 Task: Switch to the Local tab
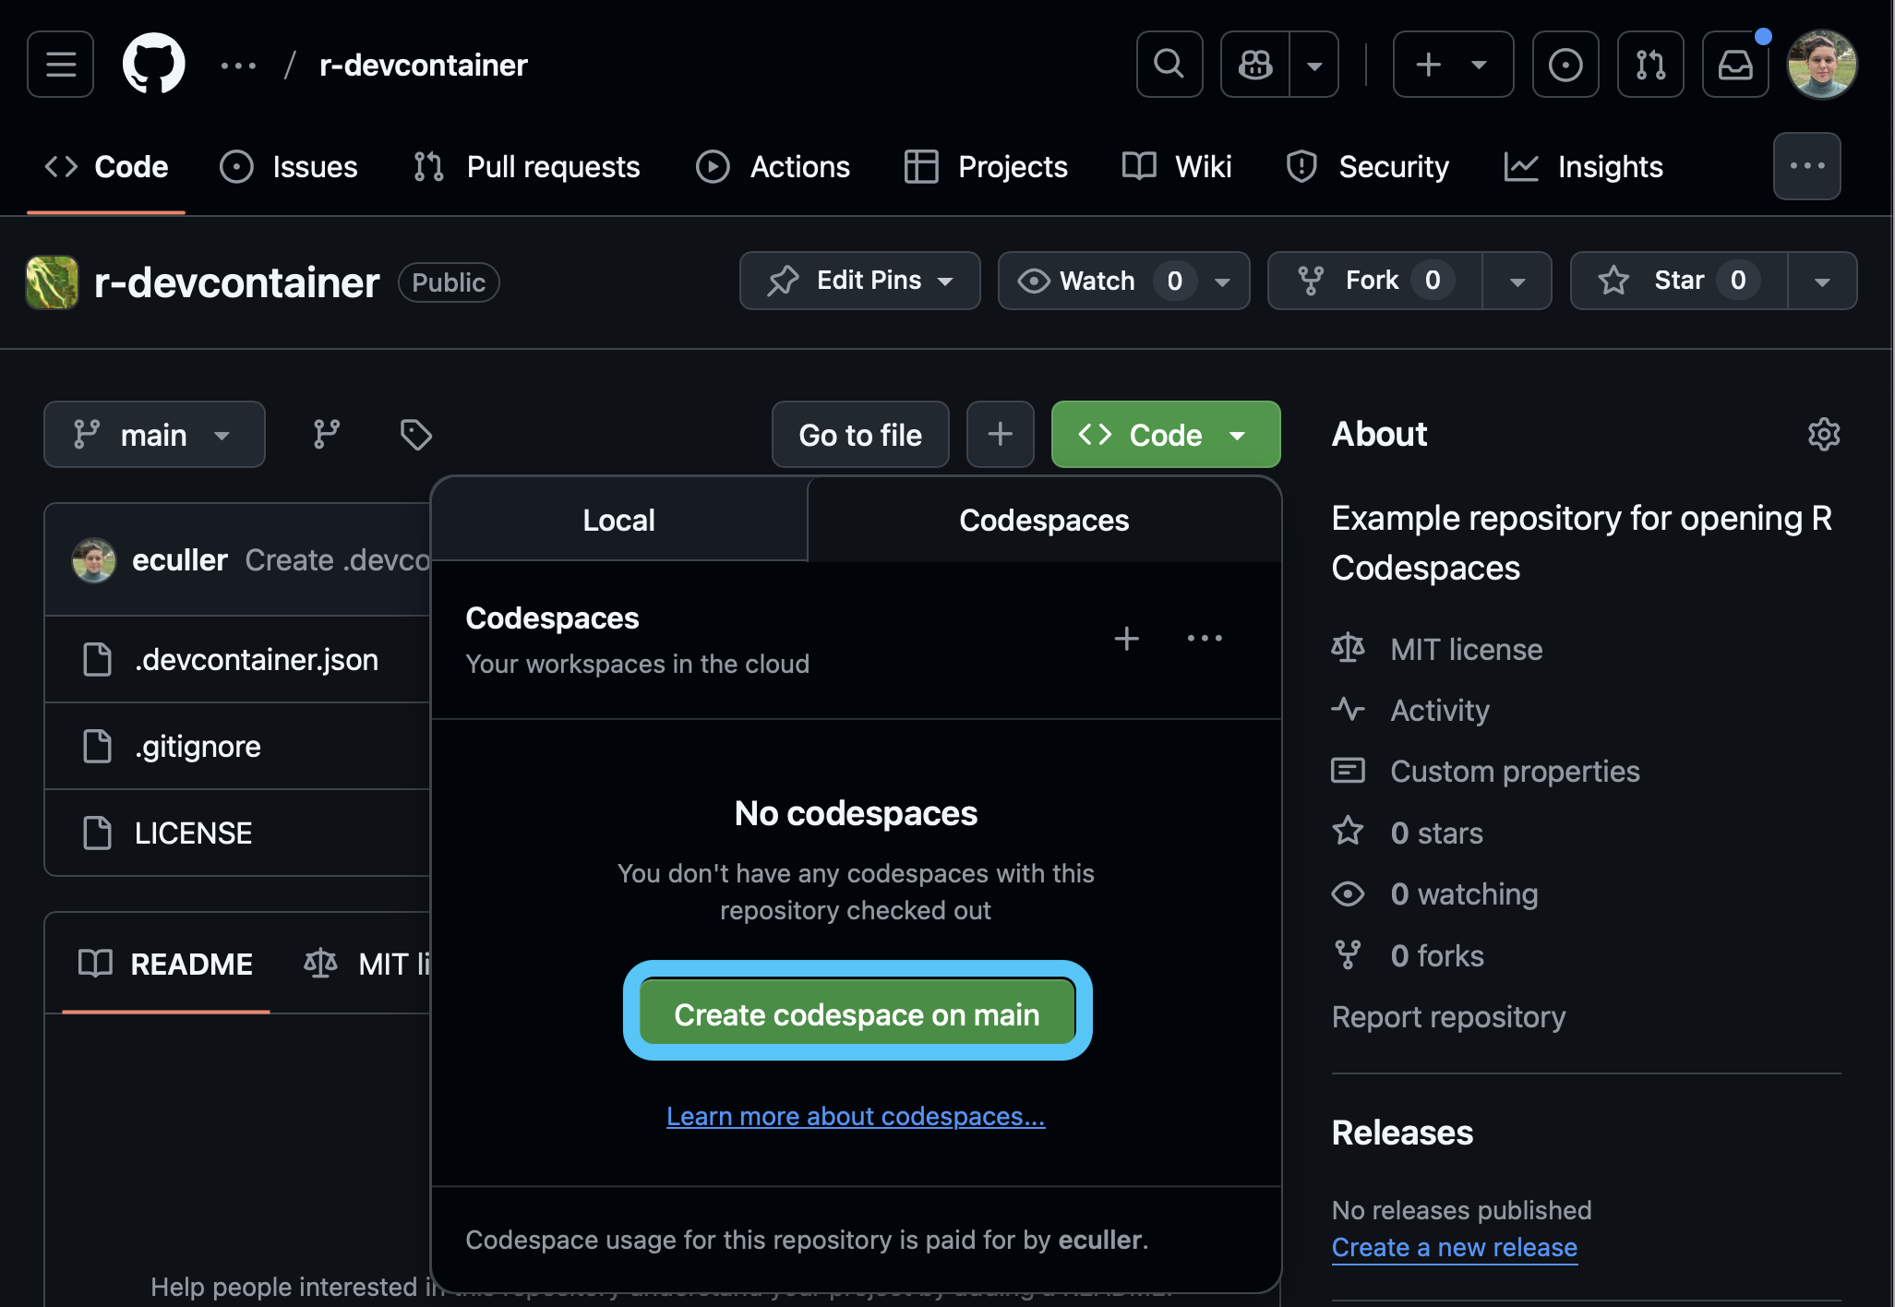point(618,520)
